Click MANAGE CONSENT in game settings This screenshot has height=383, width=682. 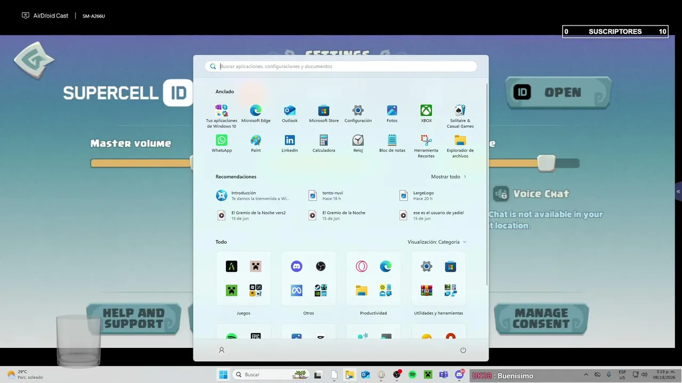click(541, 319)
